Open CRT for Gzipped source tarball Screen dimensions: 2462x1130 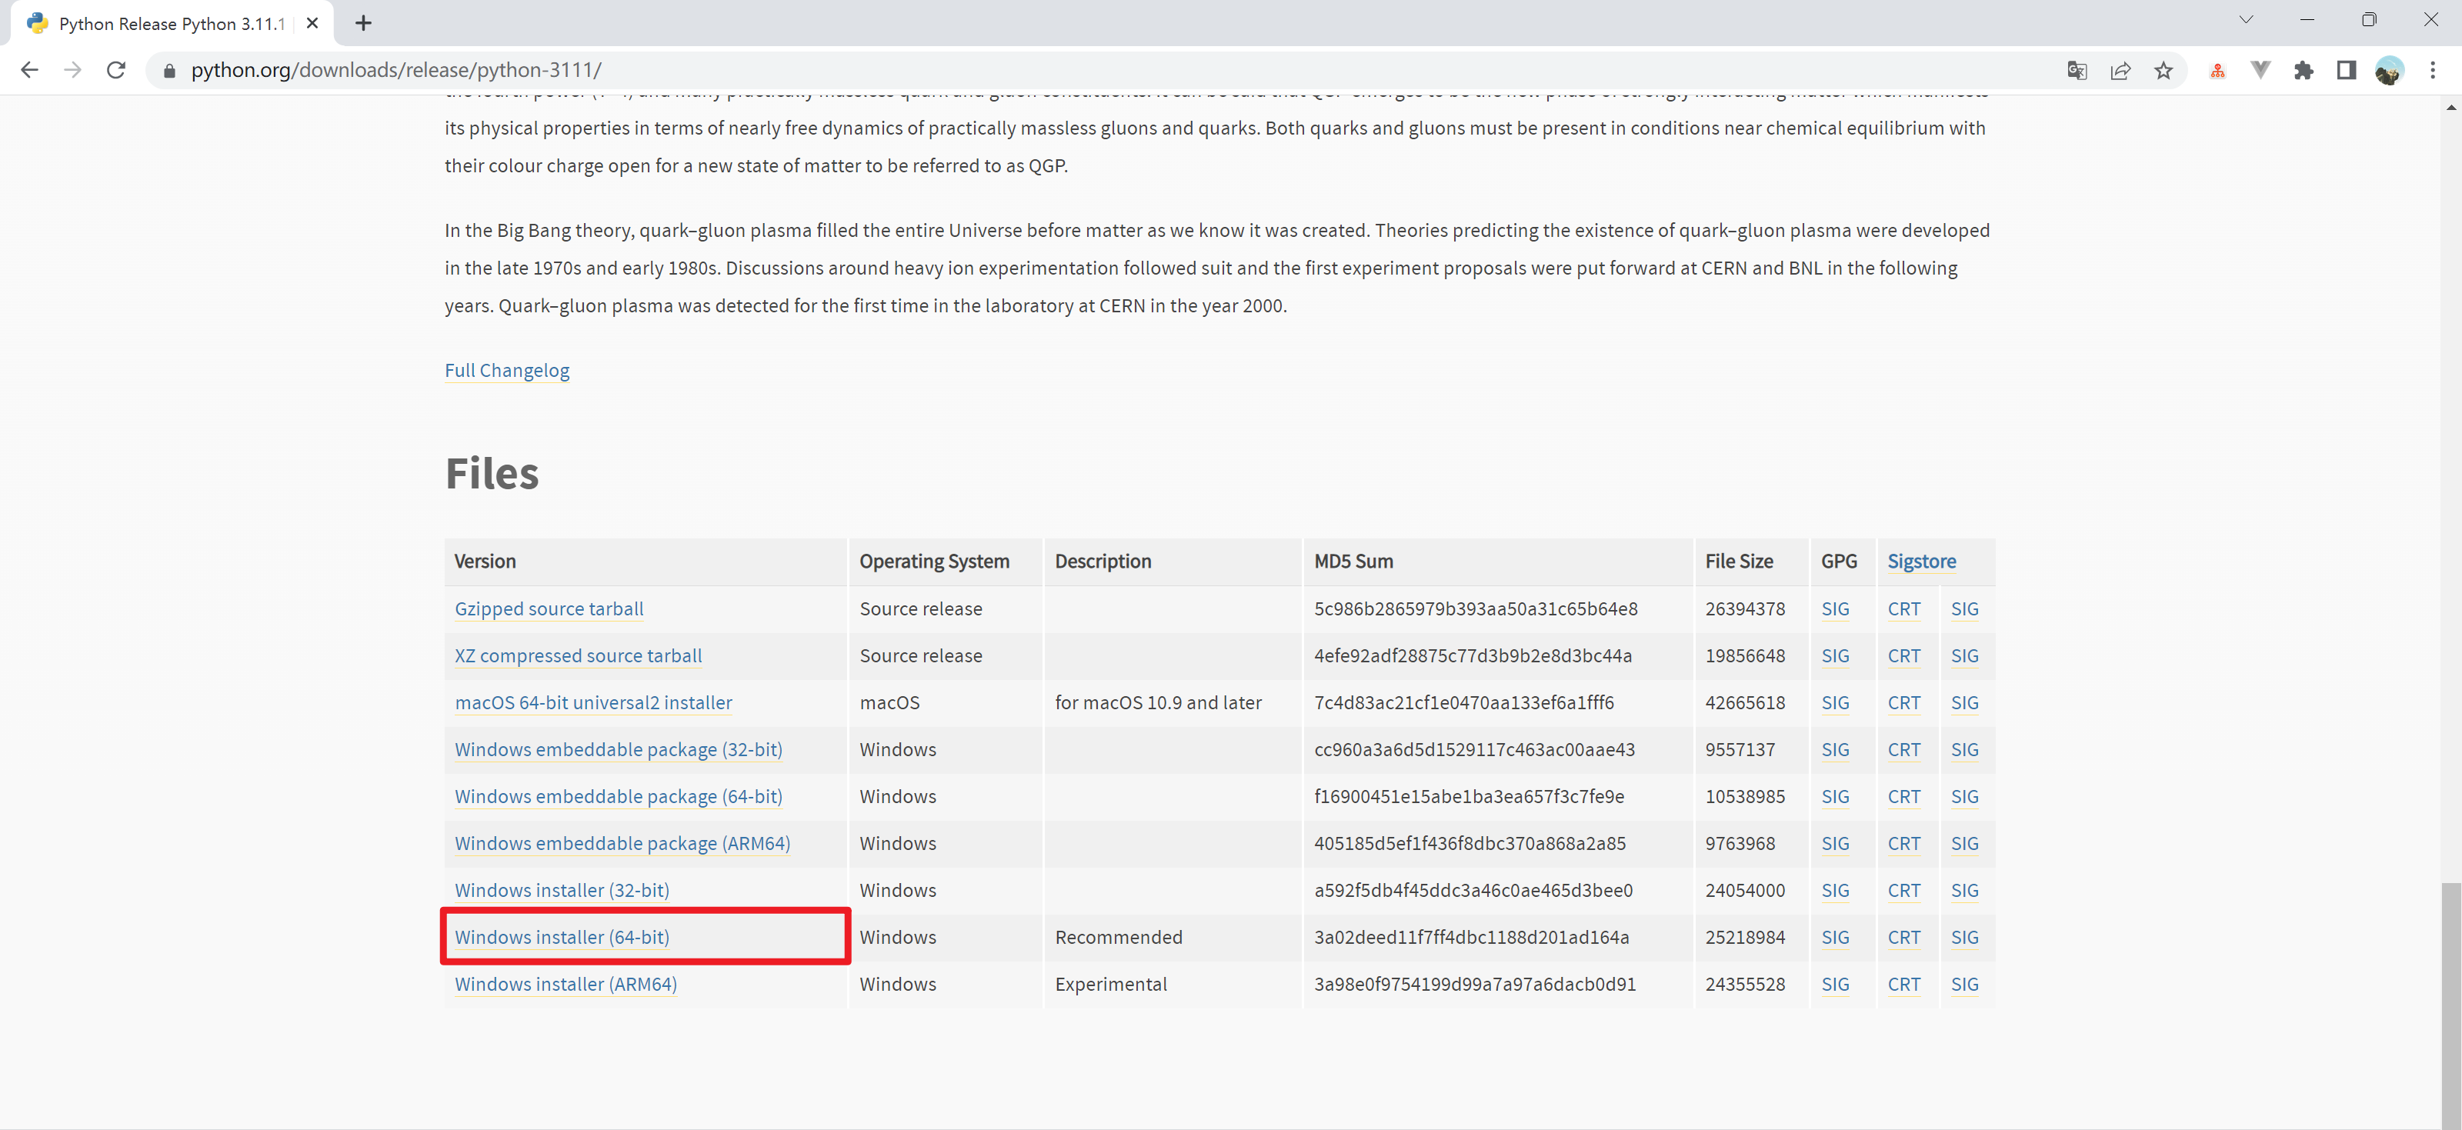(1904, 609)
